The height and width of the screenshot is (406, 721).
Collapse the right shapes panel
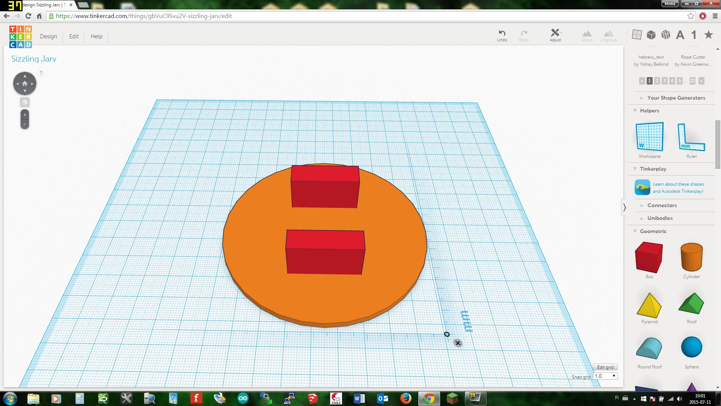point(624,207)
